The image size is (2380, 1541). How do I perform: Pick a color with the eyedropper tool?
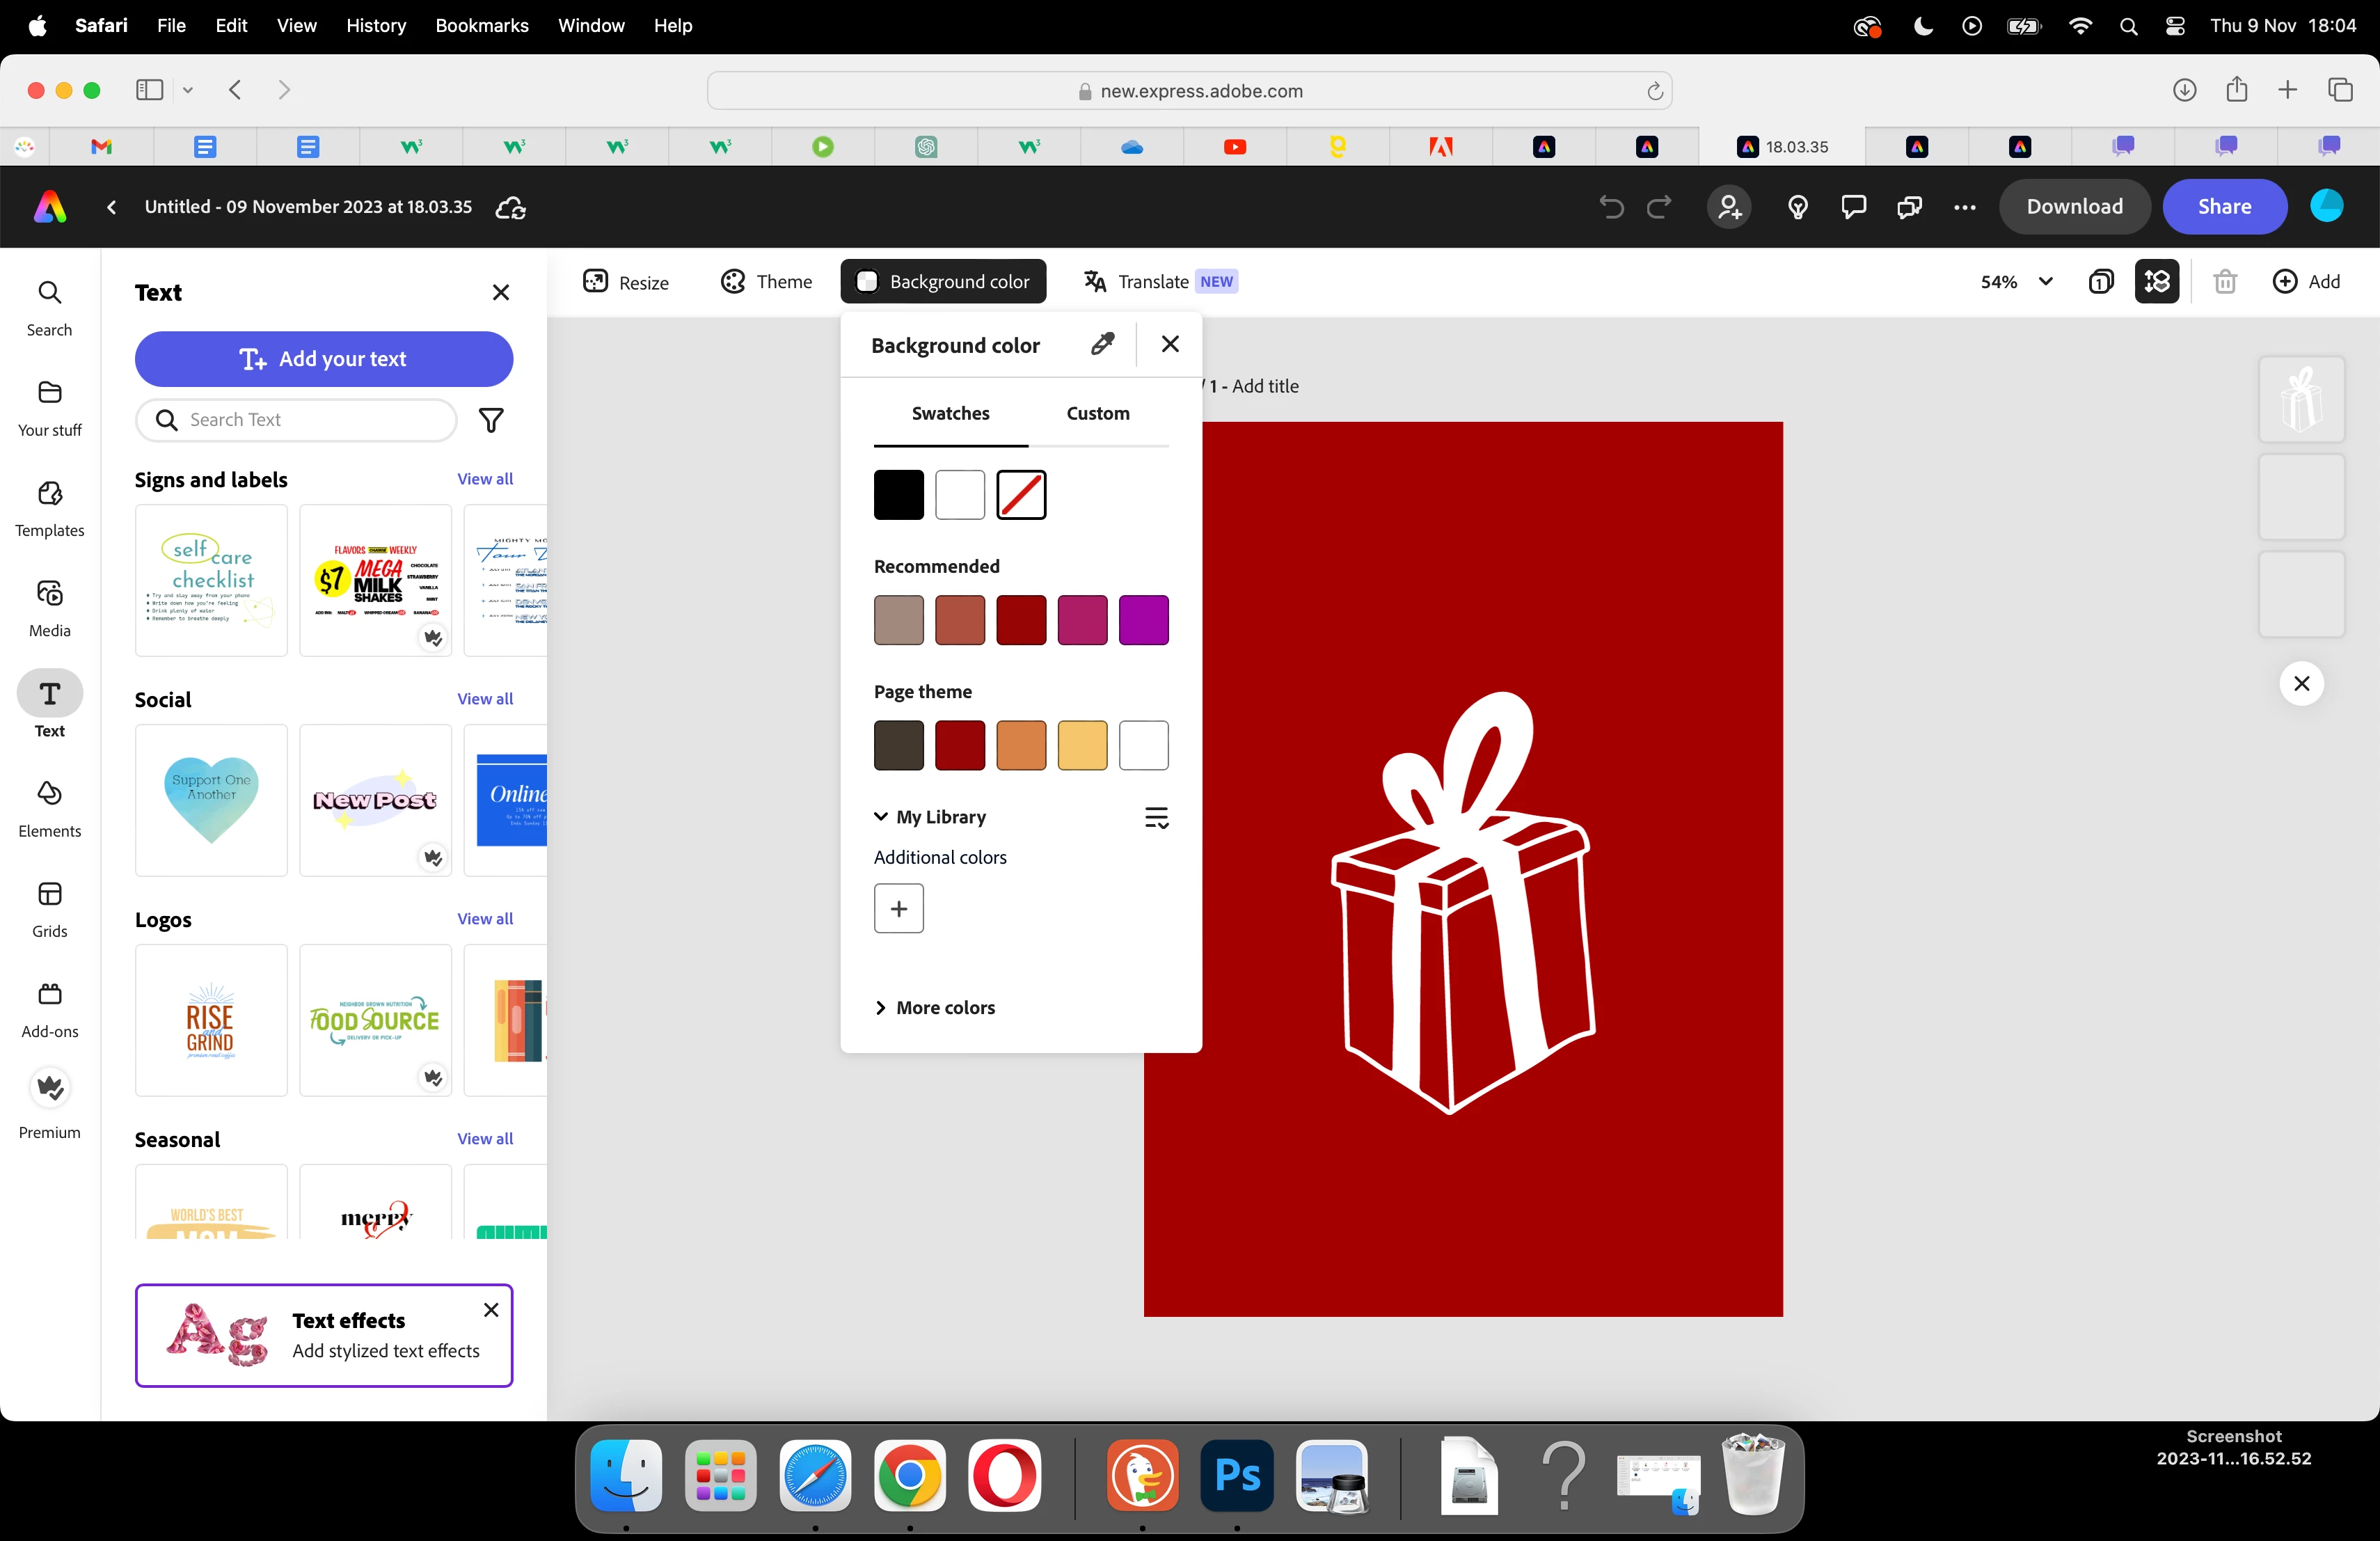pos(1102,344)
